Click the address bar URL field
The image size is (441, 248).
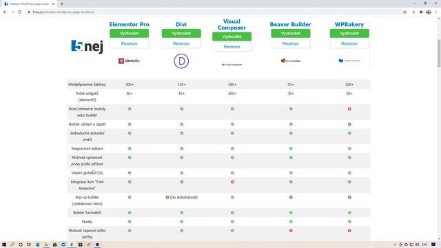point(214,12)
